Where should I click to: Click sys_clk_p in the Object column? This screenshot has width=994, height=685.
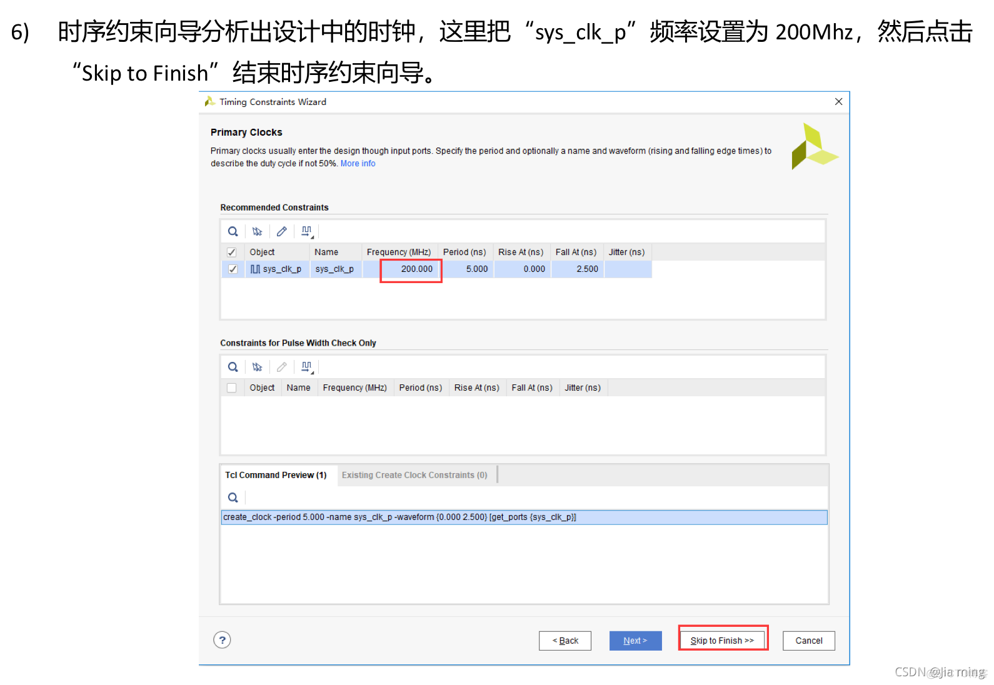(277, 269)
